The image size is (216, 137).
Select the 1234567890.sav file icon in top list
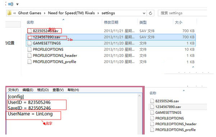pyautogui.click(x=30, y=37)
